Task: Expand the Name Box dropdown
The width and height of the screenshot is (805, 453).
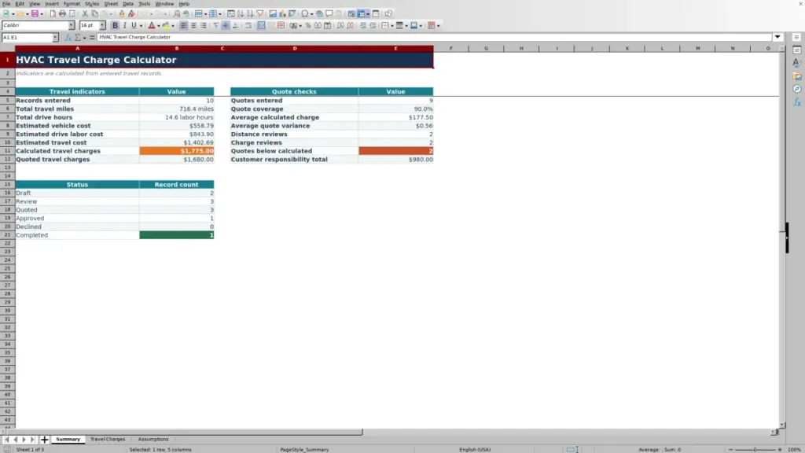Action: click(55, 38)
